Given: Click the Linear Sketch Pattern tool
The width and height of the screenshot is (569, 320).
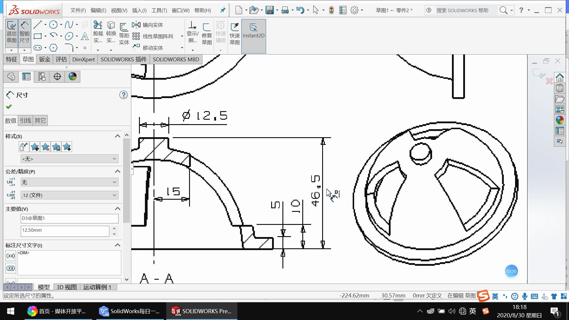Looking at the screenshot, I should tap(153, 36).
